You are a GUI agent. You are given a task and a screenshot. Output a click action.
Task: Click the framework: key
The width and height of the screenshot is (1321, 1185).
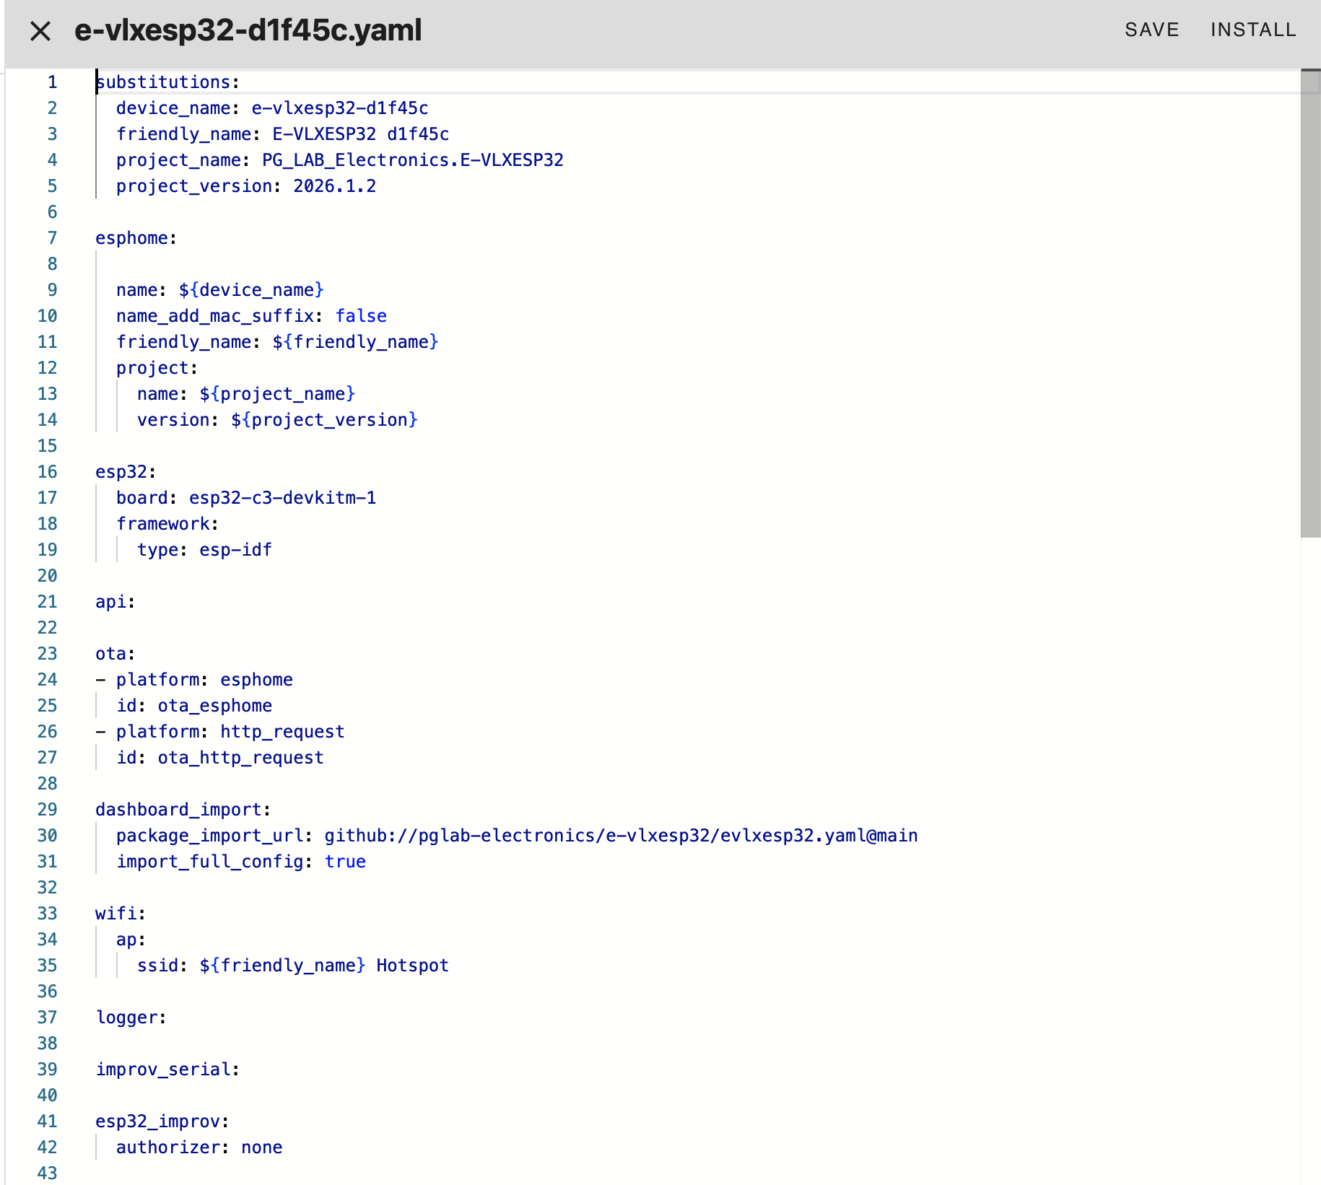coord(167,524)
